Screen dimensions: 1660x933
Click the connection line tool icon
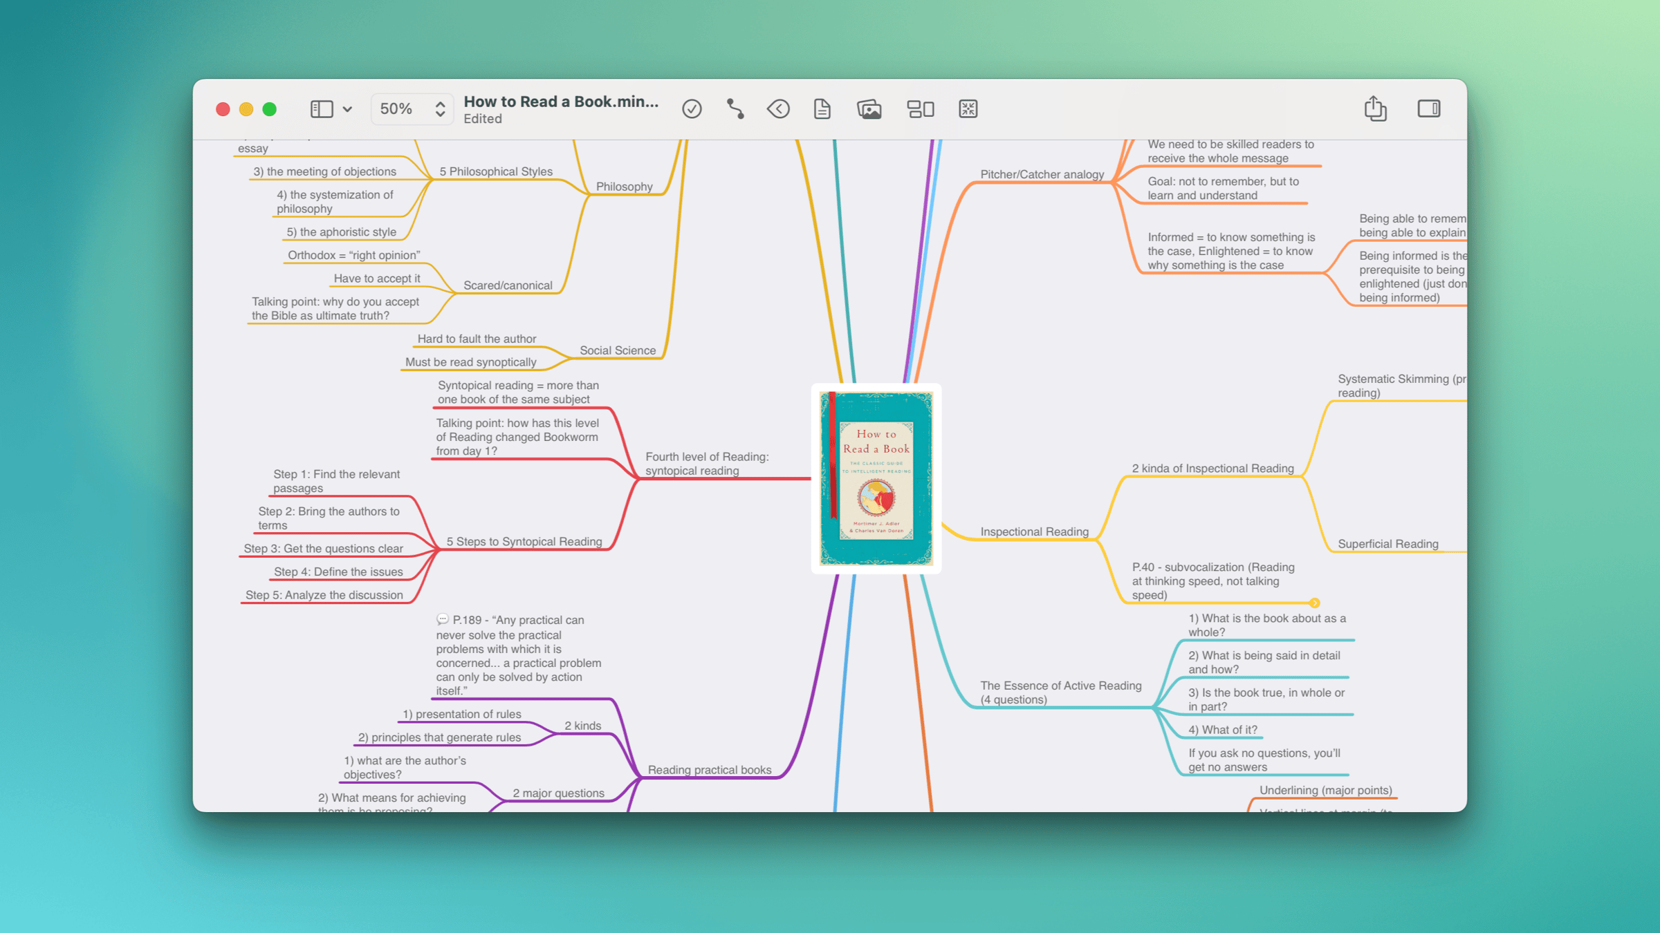coord(735,109)
